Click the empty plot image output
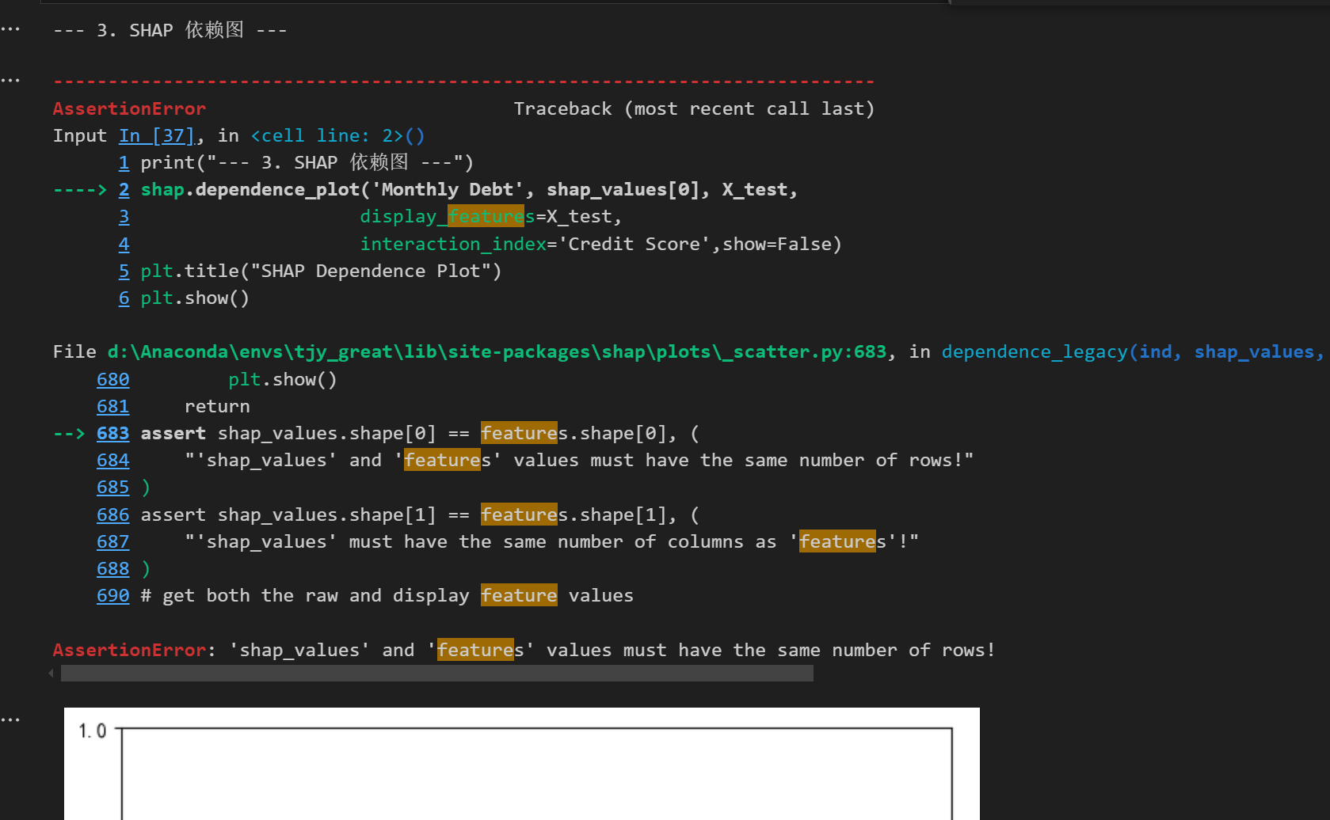The image size is (1330, 820). pyautogui.click(x=522, y=764)
